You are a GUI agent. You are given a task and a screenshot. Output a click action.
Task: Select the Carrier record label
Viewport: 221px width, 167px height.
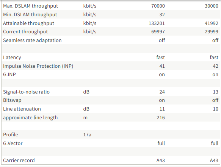[19, 161]
